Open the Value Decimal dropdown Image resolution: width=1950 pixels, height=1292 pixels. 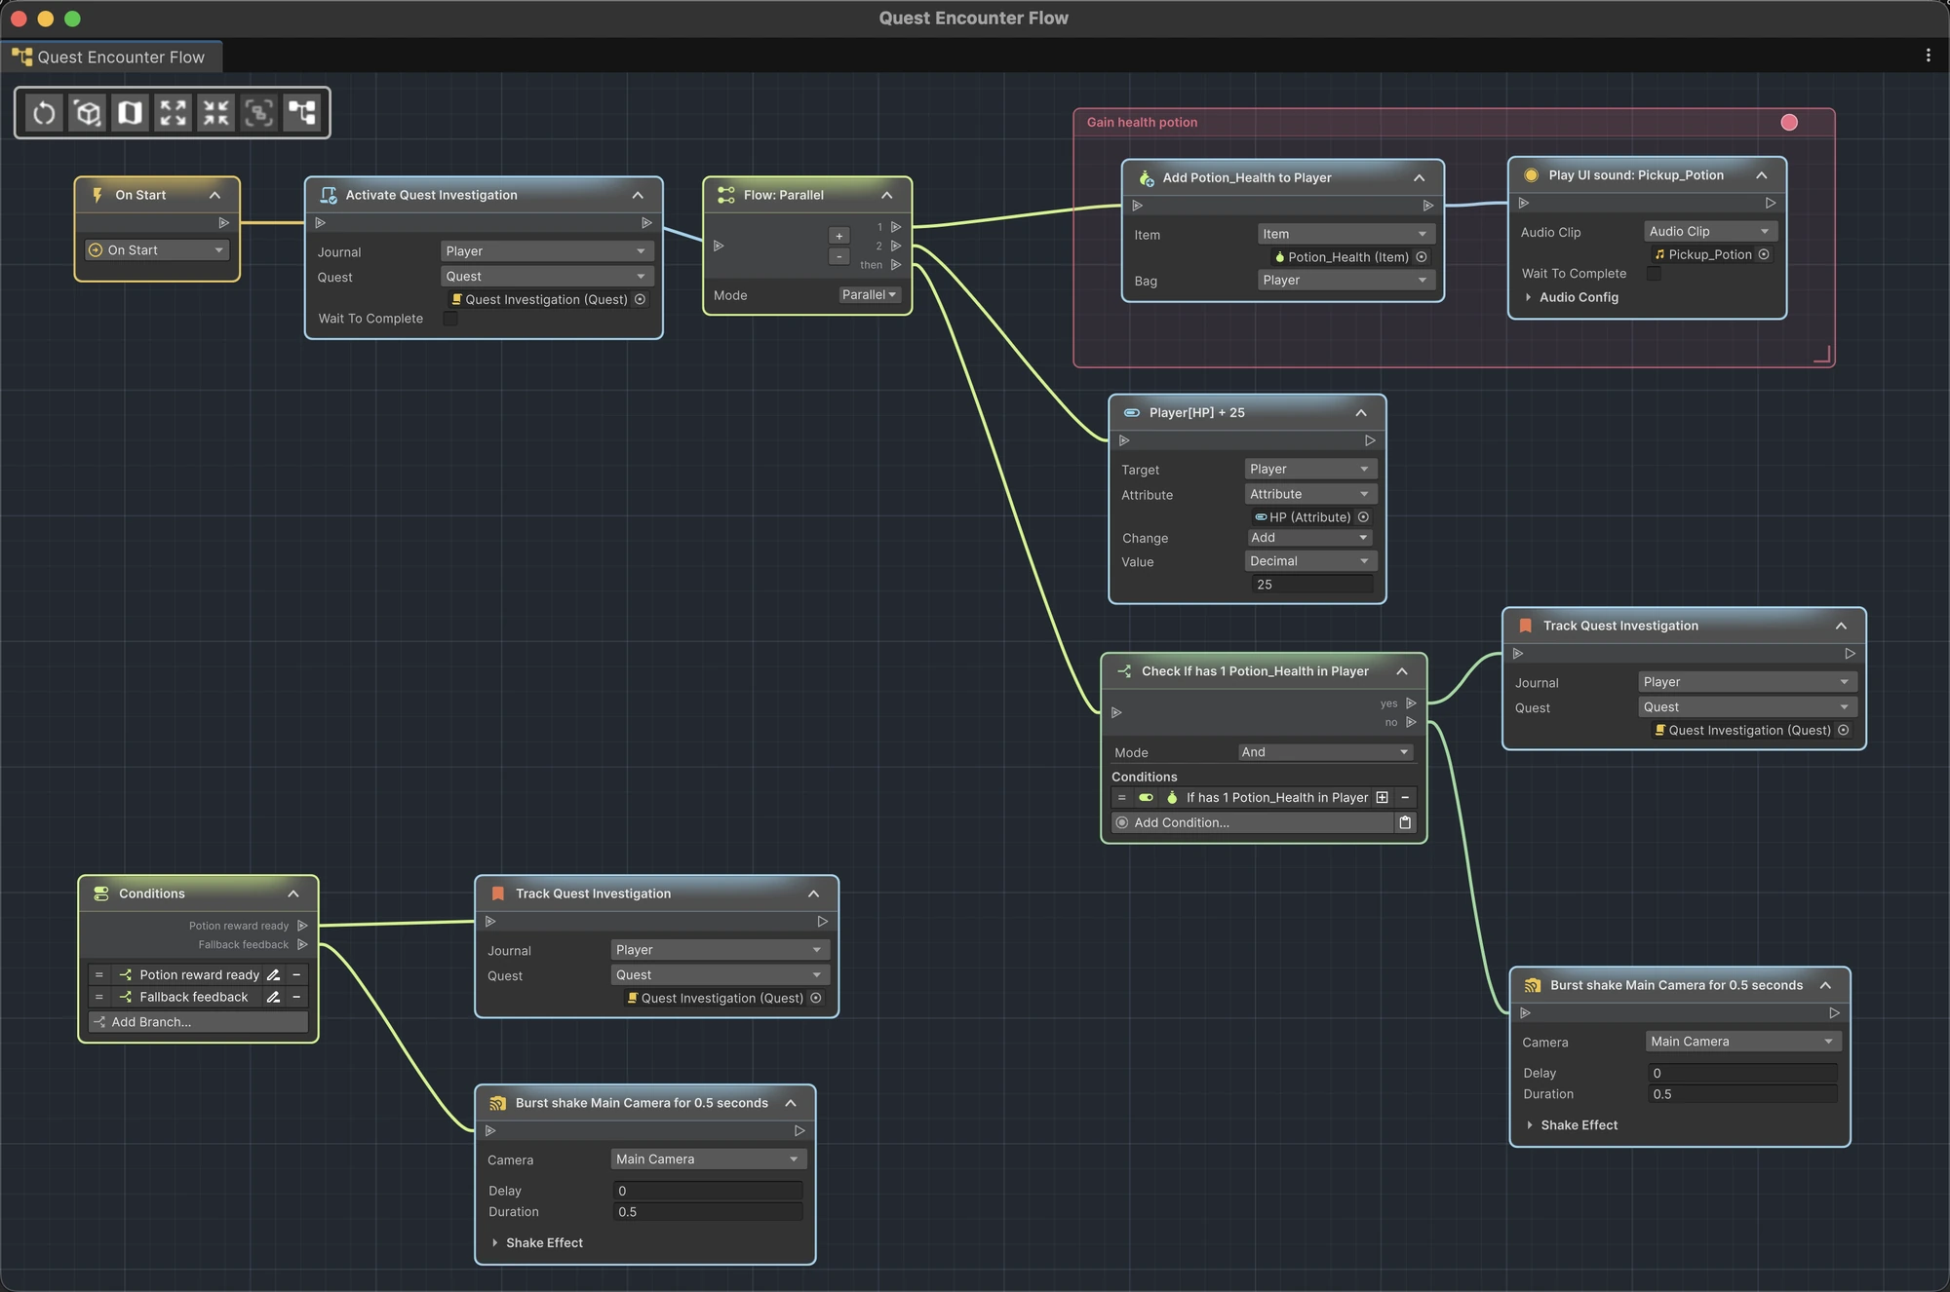pyautogui.click(x=1310, y=561)
